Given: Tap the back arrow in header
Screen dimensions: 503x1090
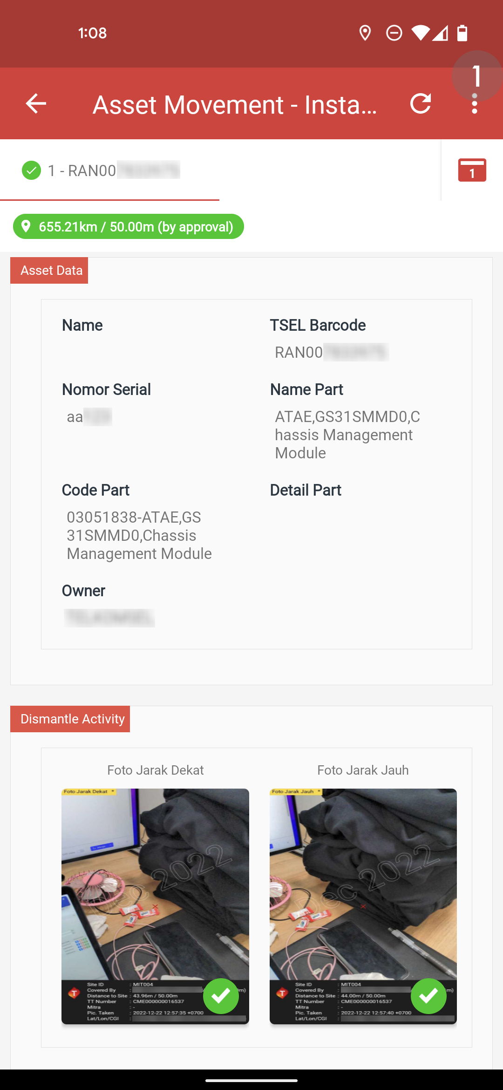Looking at the screenshot, I should coord(36,103).
